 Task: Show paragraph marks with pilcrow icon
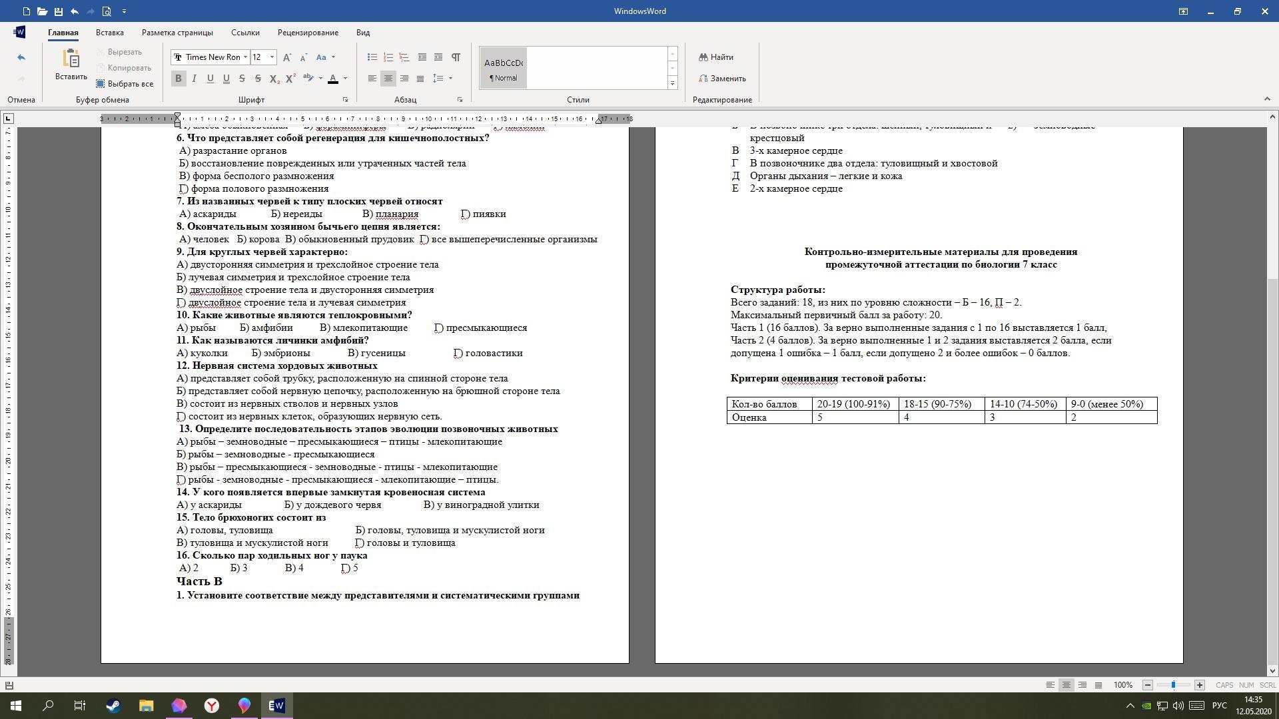point(456,57)
